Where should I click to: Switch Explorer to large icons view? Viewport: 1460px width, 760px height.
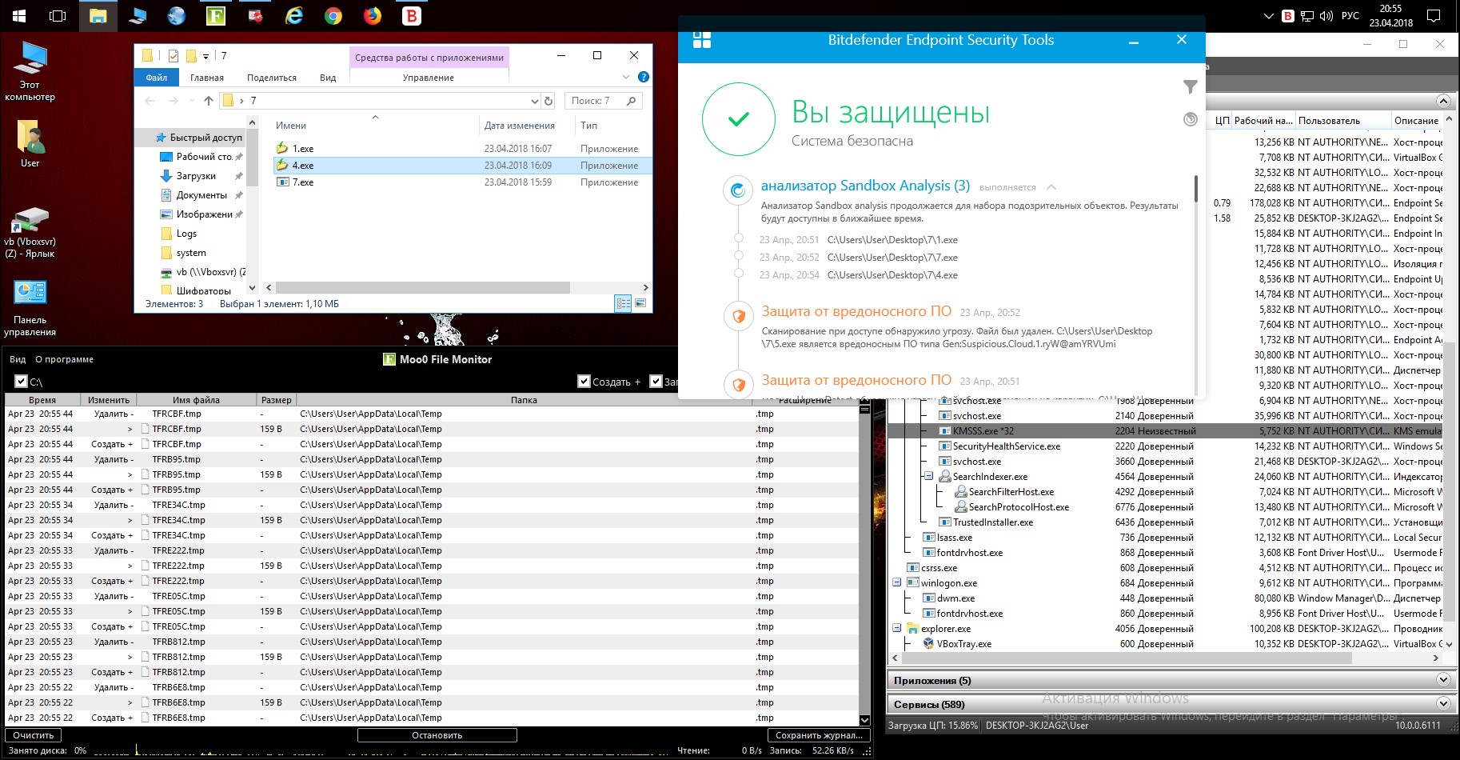click(640, 303)
